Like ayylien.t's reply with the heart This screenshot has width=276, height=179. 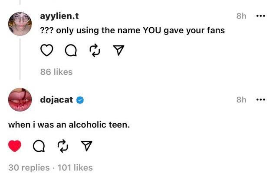[x=46, y=52]
